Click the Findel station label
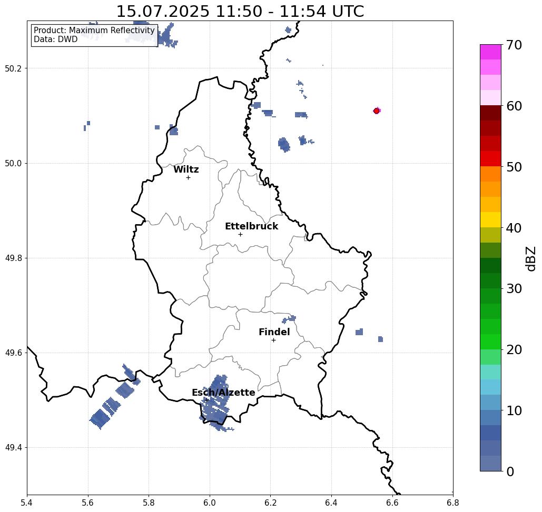Image resolution: width=542 pixels, height=512 pixels. 274,332
